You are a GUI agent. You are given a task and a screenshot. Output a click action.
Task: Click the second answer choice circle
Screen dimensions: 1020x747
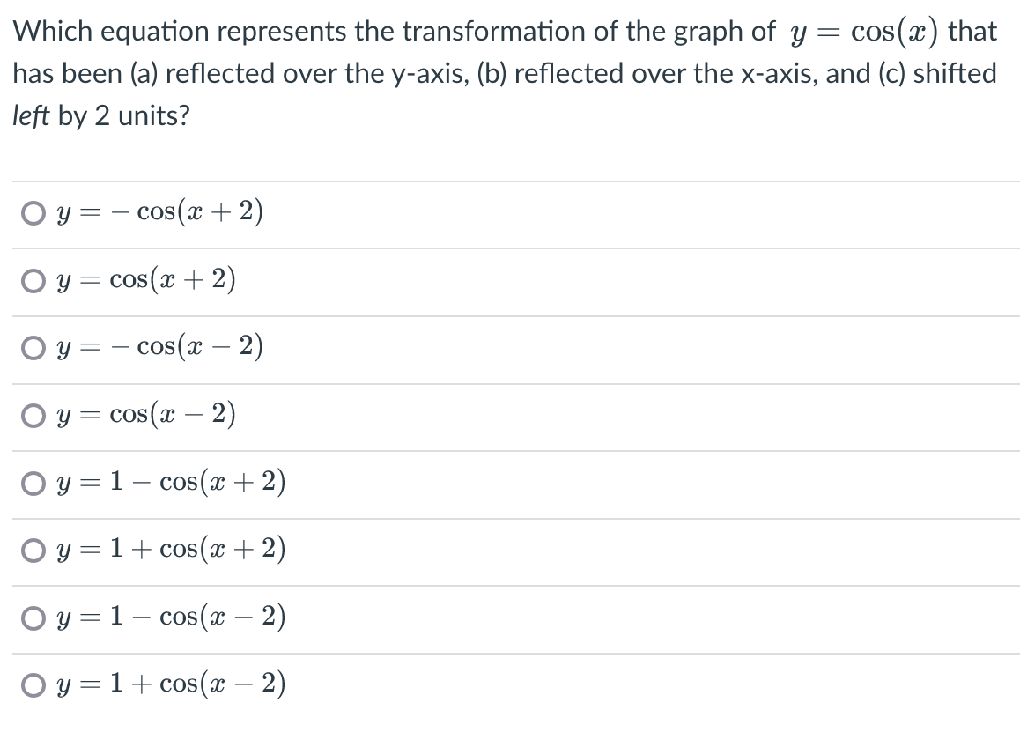click(32, 279)
